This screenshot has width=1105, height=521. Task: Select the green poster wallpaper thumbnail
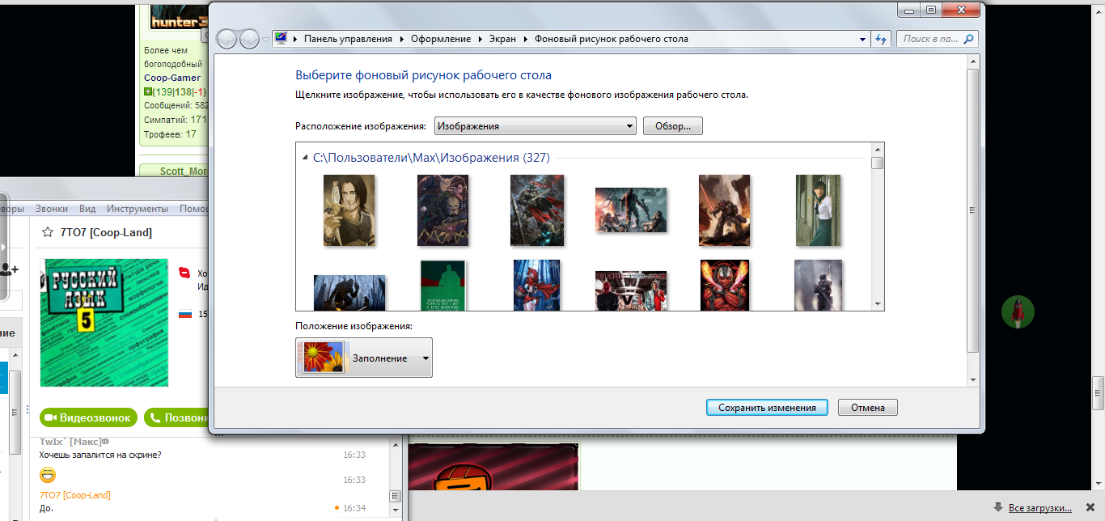pos(442,285)
